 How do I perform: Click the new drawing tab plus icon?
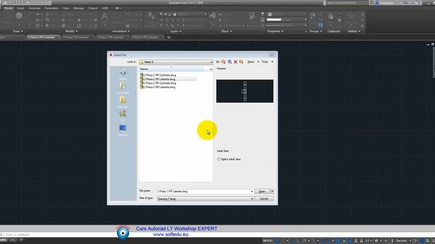click(x=169, y=37)
